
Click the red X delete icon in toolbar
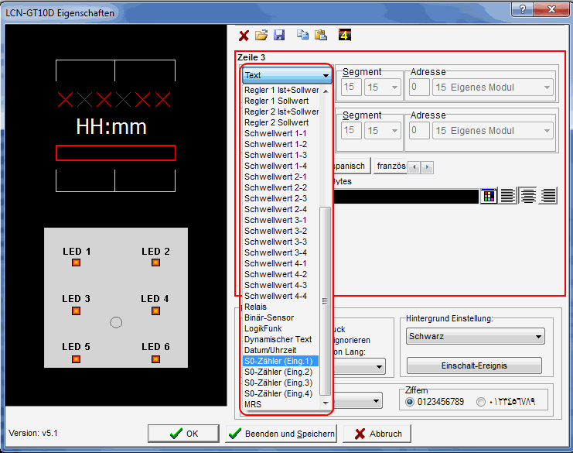[x=244, y=36]
